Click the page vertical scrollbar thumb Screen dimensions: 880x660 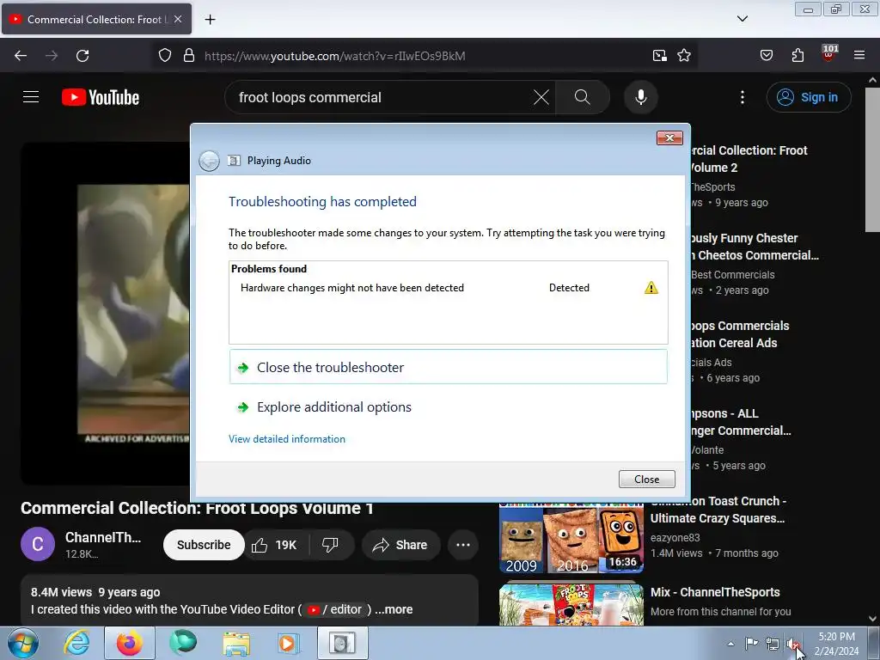pyautogui.click(x=872, y=159)
